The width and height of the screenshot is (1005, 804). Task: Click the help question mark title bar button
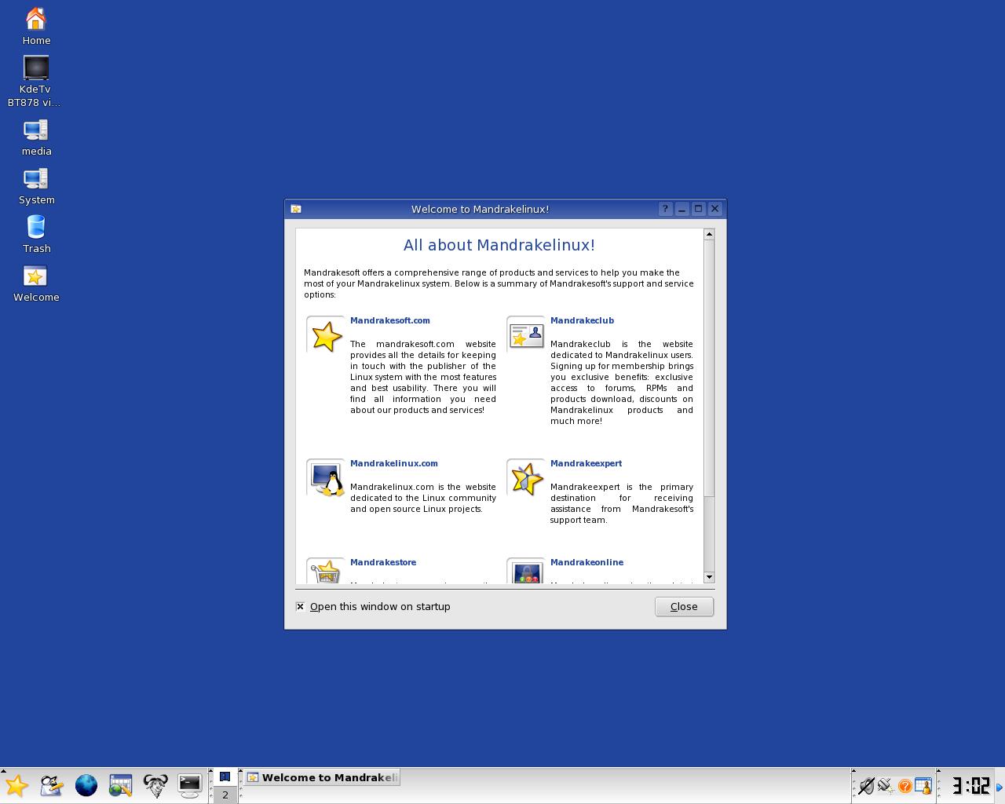coord(665,209)
